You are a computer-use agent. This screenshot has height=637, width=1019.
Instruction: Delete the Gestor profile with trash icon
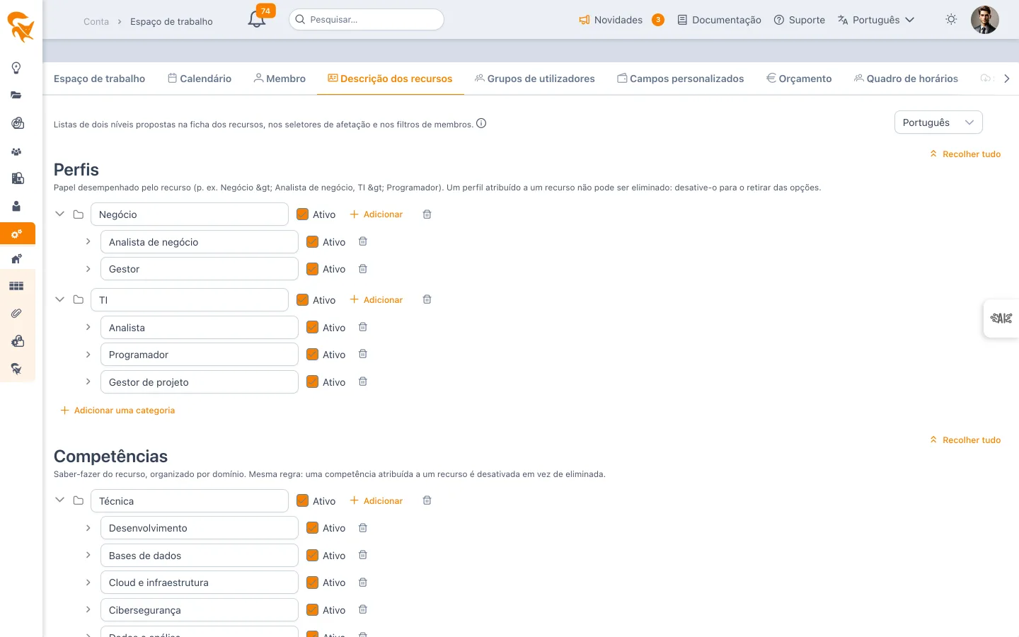(362, 269)
